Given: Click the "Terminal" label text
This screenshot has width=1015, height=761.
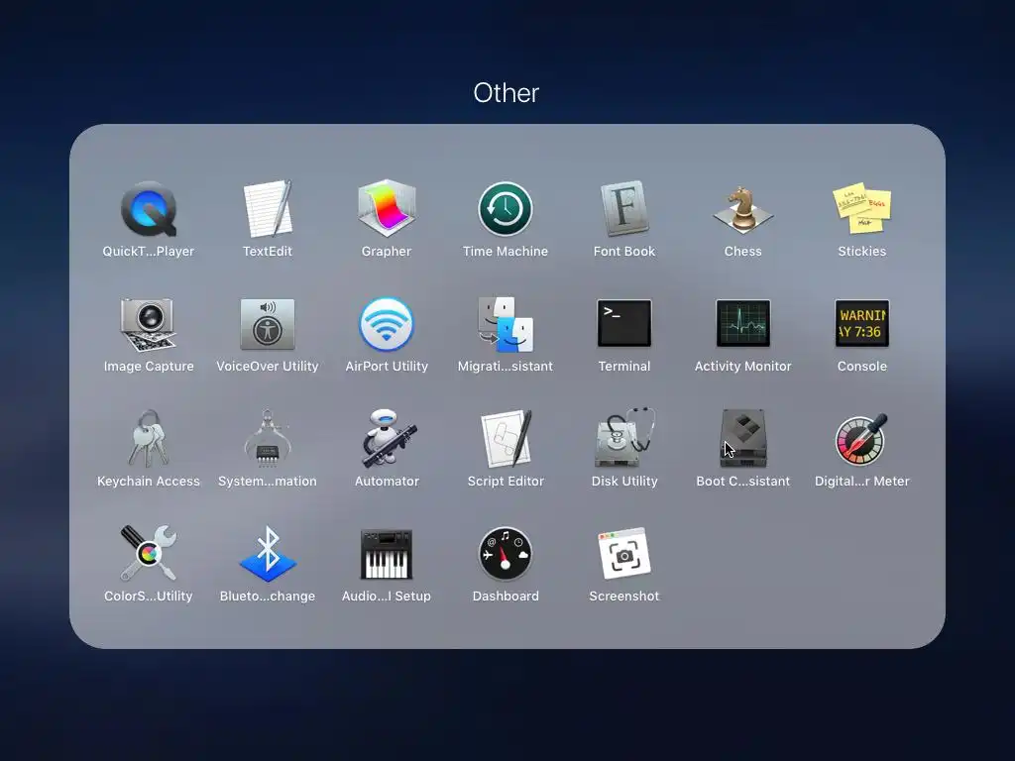Looking at the screenshot, I should [624, 367].
